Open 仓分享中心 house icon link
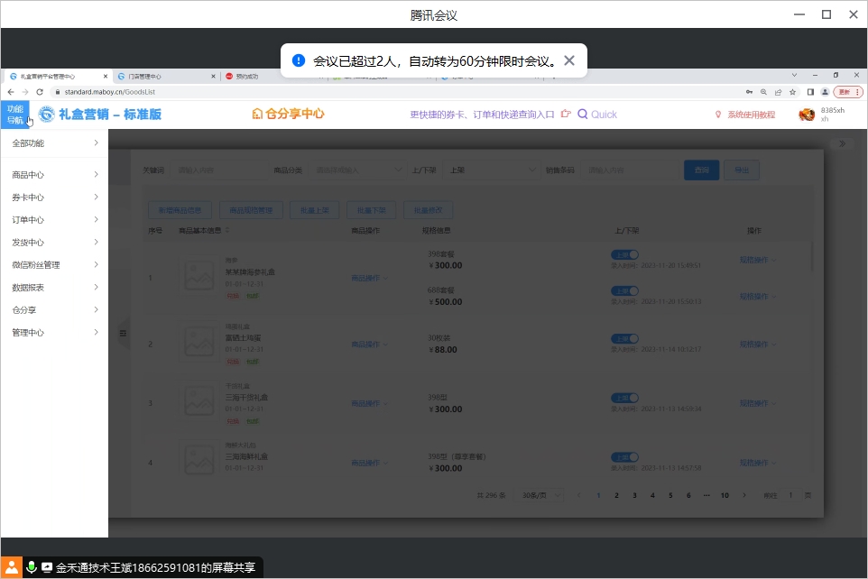This screenshot has width=868, height=579. coord(257,115)
